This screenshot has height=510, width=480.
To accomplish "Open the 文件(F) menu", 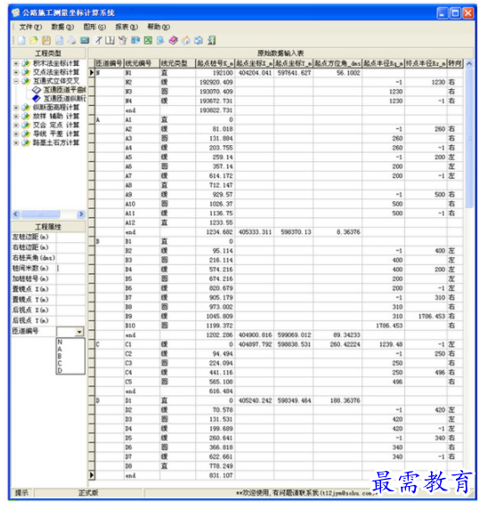I will 30,27.
